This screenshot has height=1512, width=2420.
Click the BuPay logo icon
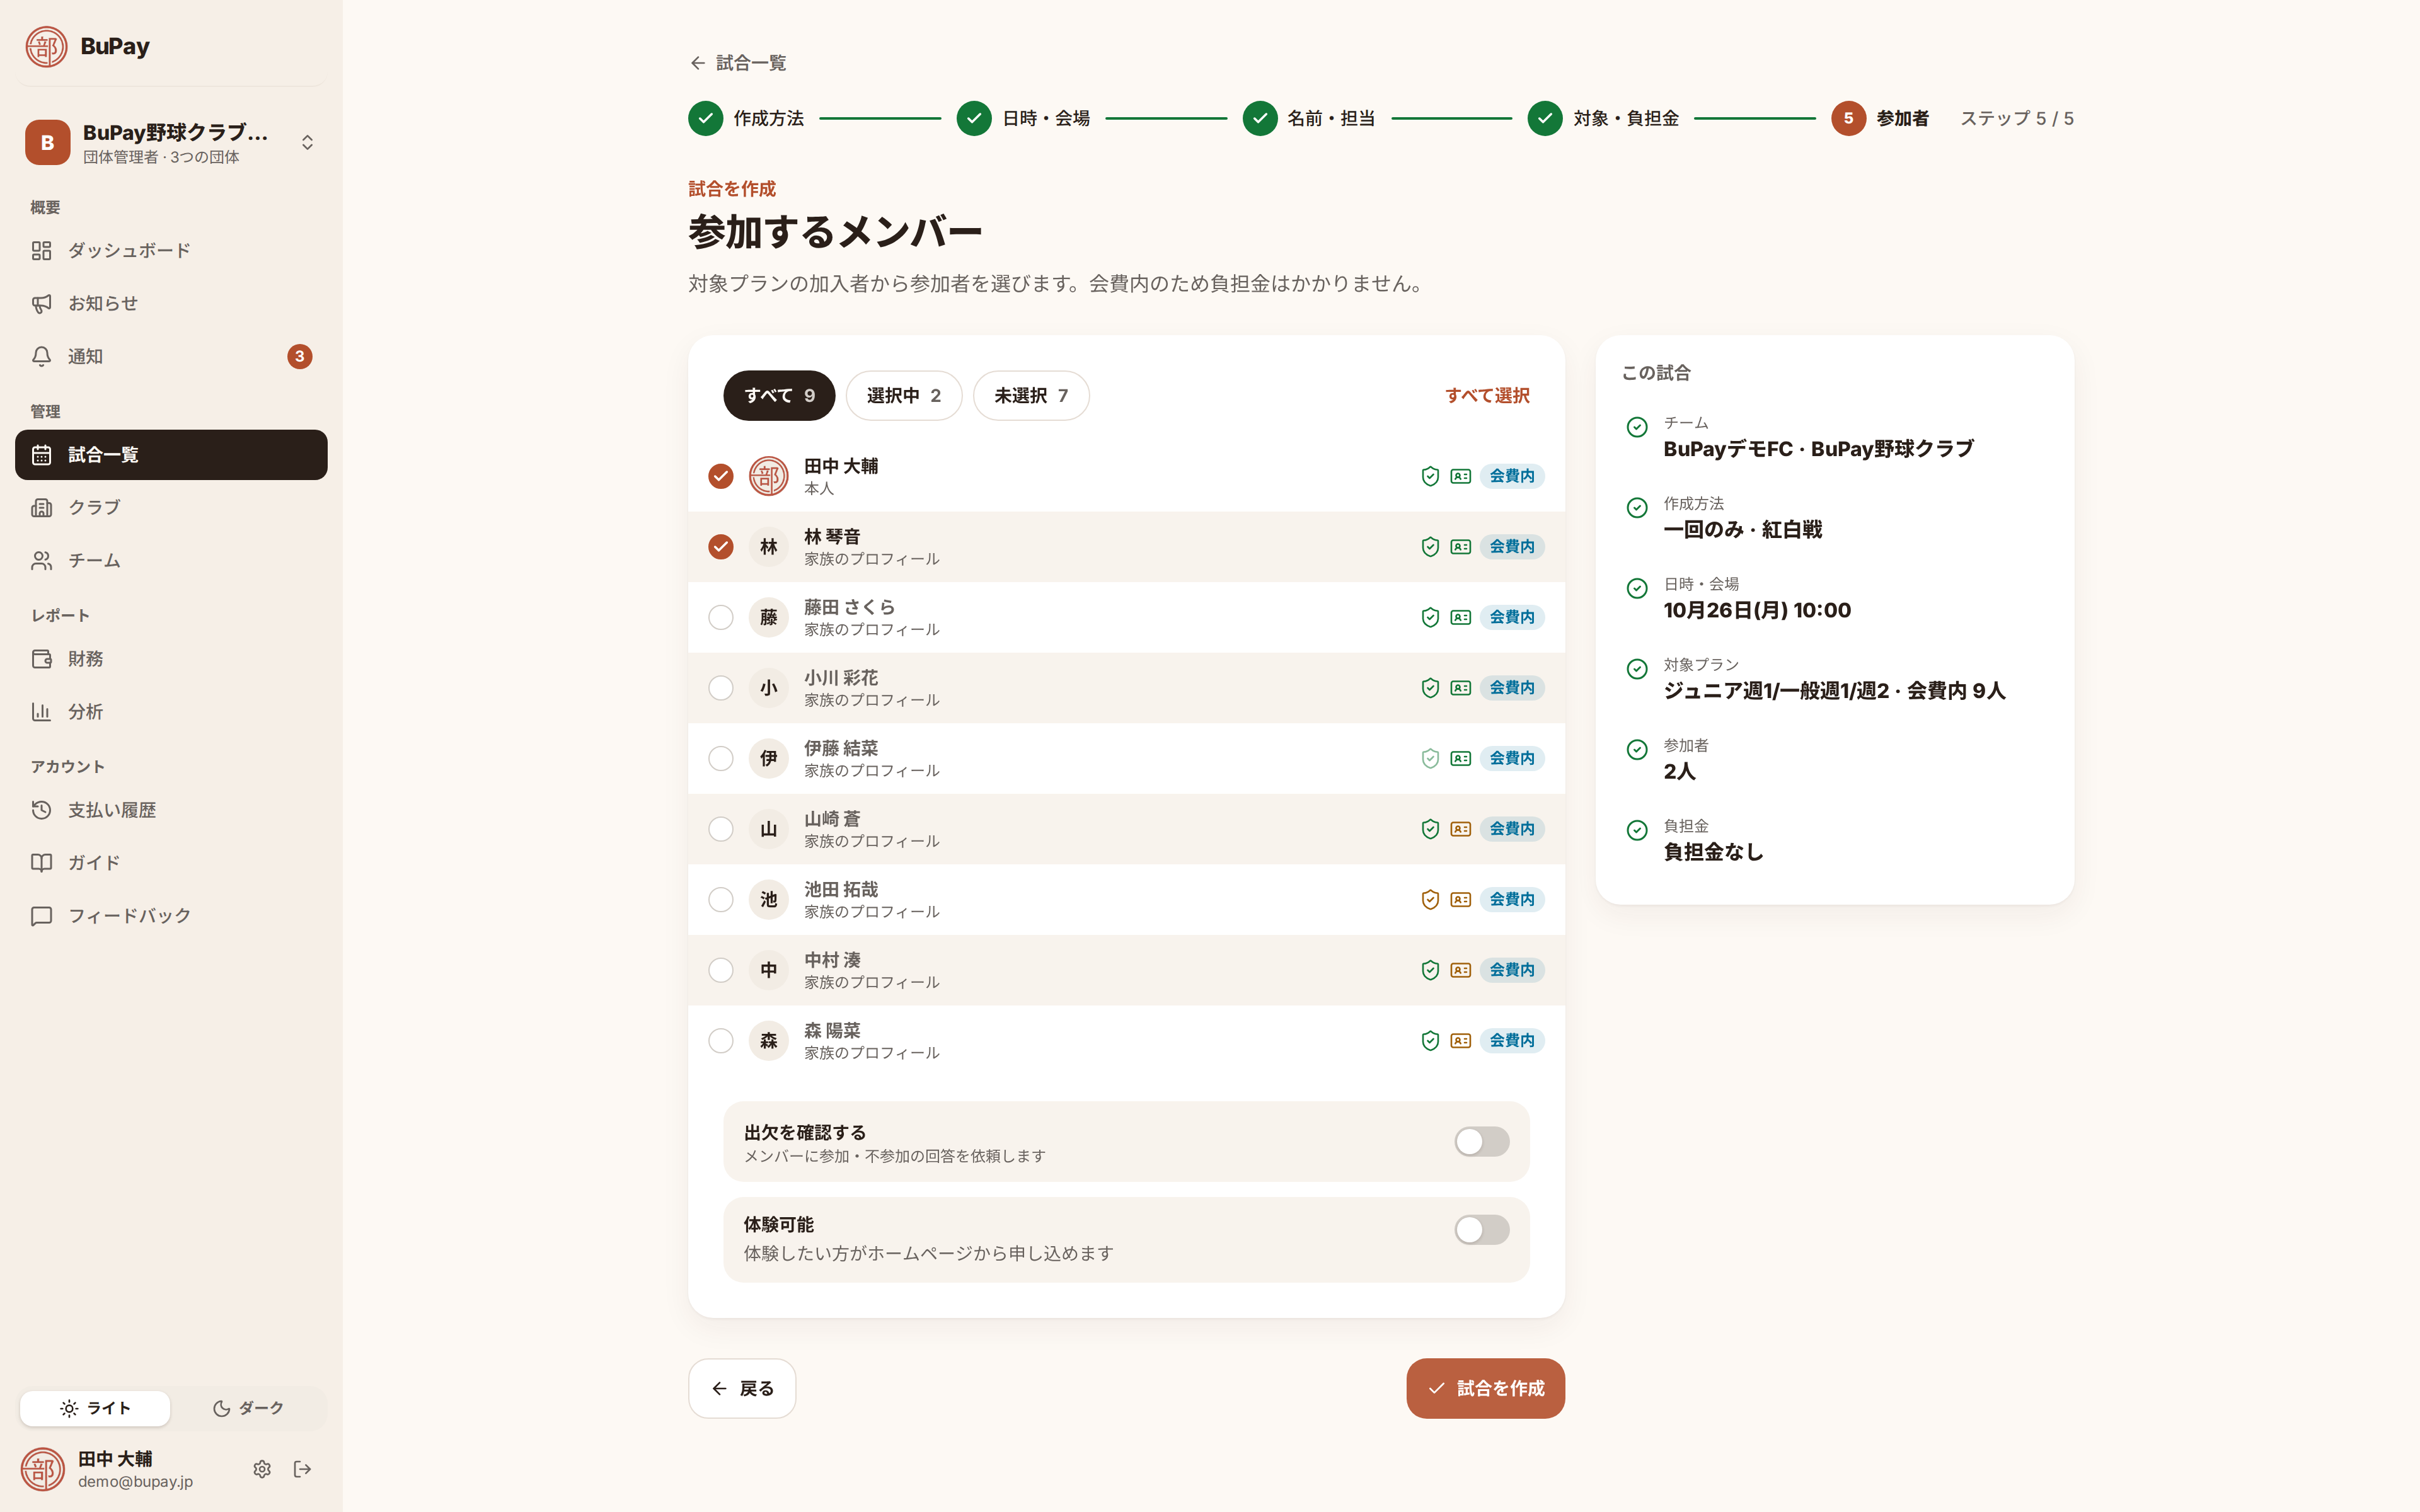(x=46, y=46)
